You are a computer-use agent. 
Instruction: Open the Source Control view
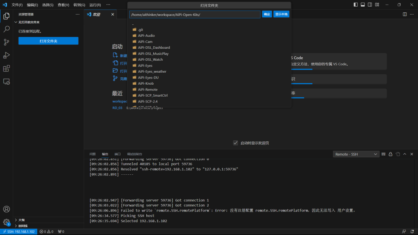[7, 42]
